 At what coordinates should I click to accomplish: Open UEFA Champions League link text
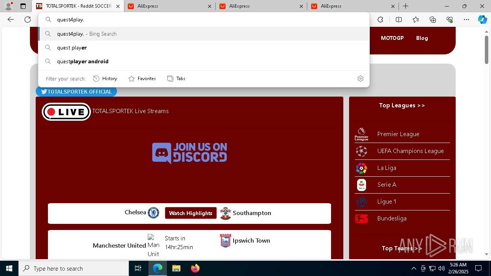[410, 151]
